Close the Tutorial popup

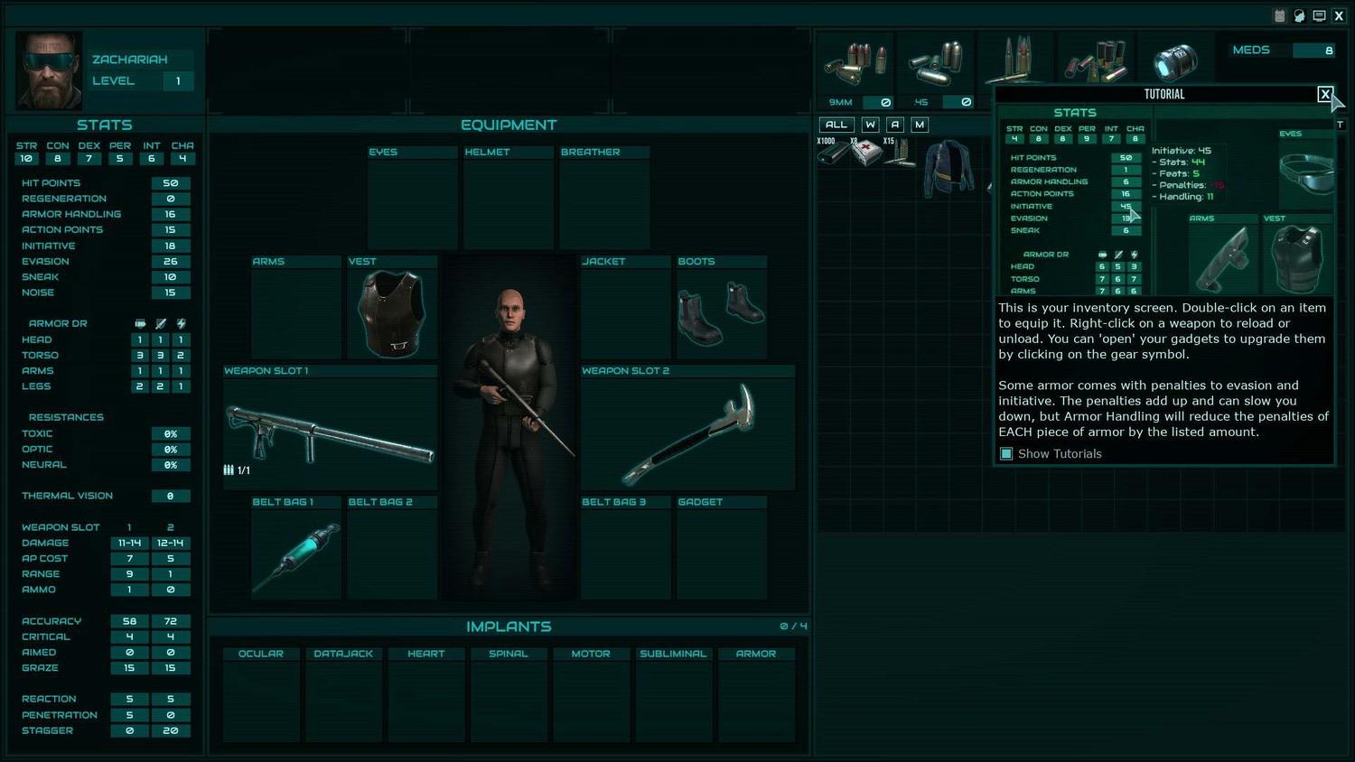coord(1325,94)
